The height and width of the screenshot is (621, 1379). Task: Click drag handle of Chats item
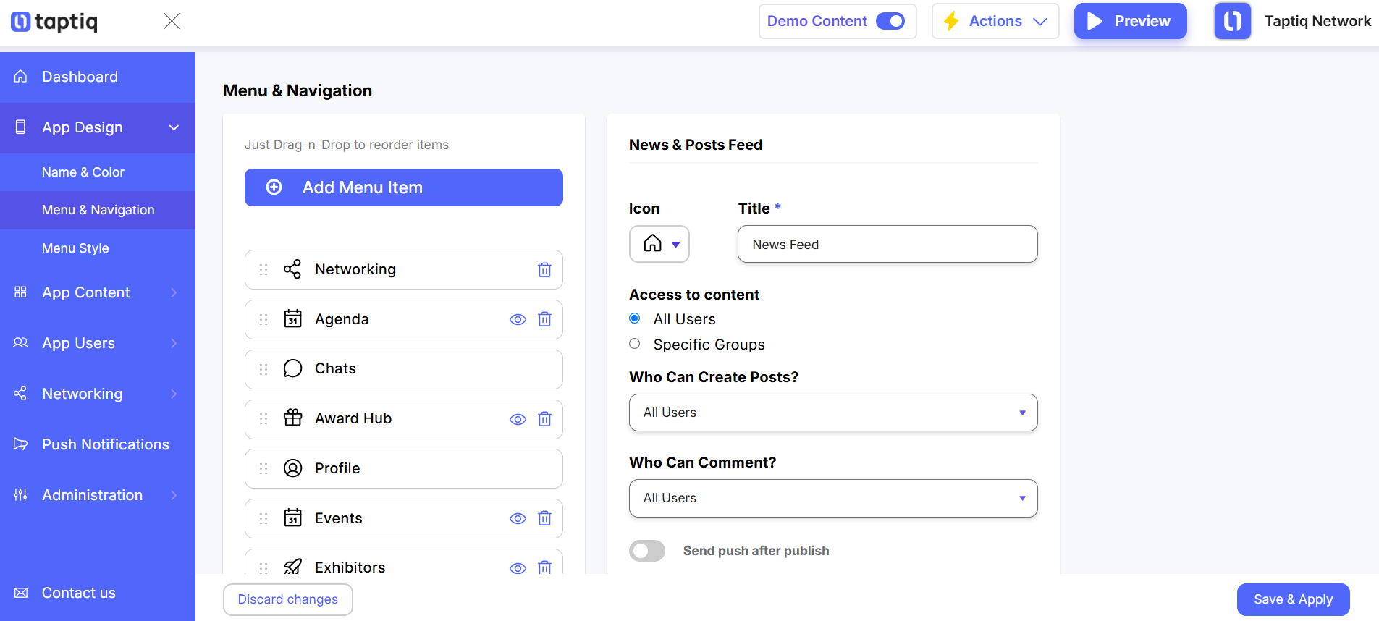click(263, 369)
